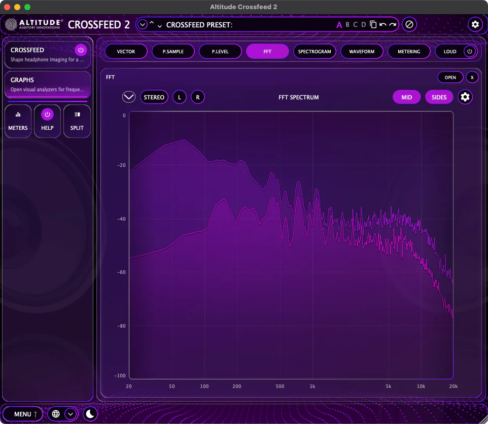Click inside the FFT spectrum graph
488x424 pixels.
[291, 245]
